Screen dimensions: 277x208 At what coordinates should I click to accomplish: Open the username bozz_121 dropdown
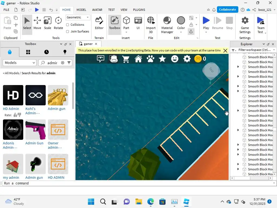pyautogui.click(x=274, y=10)
